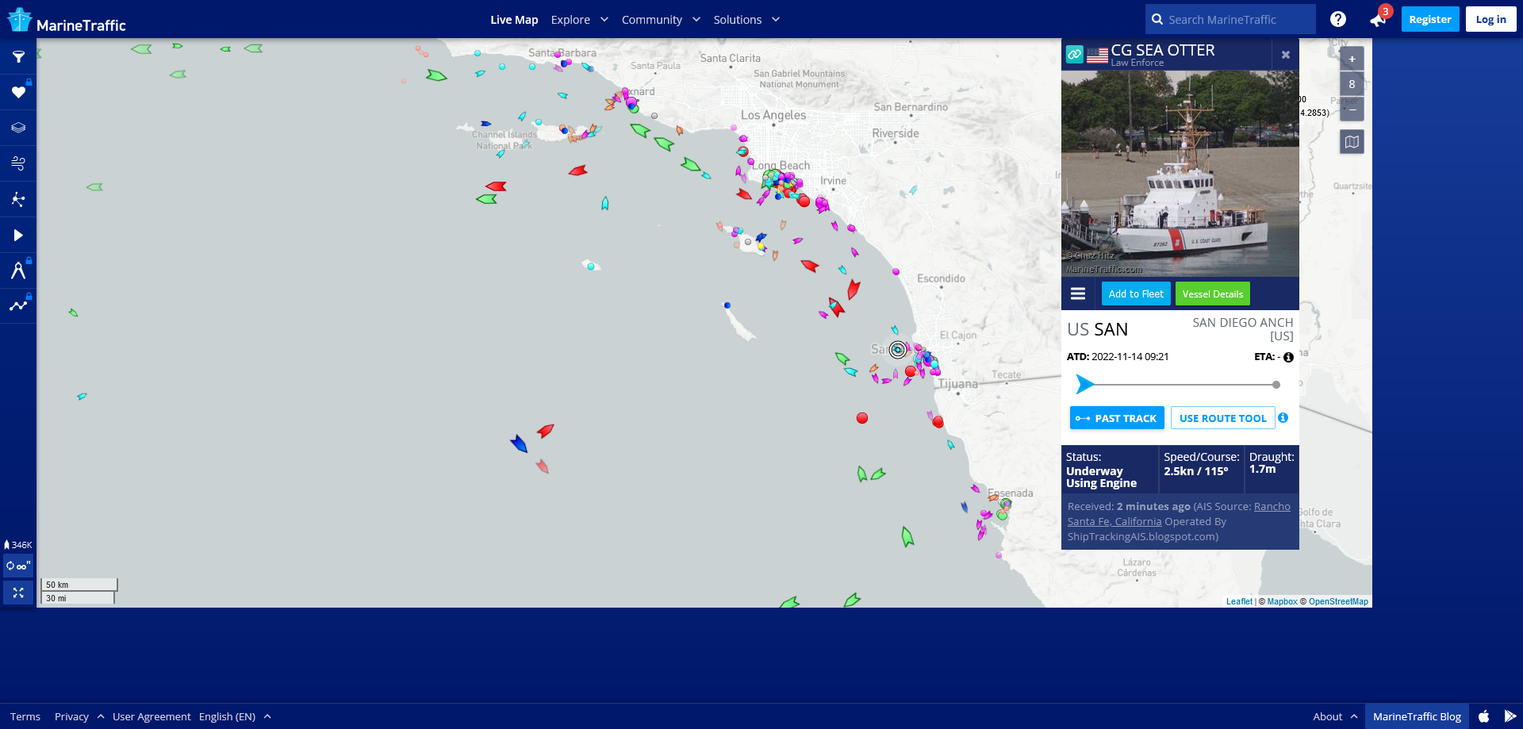This screenshot has height=729, width=1523.
Task: Toggle the auto-refresh infinity button
Action: [x=18, y=566]
